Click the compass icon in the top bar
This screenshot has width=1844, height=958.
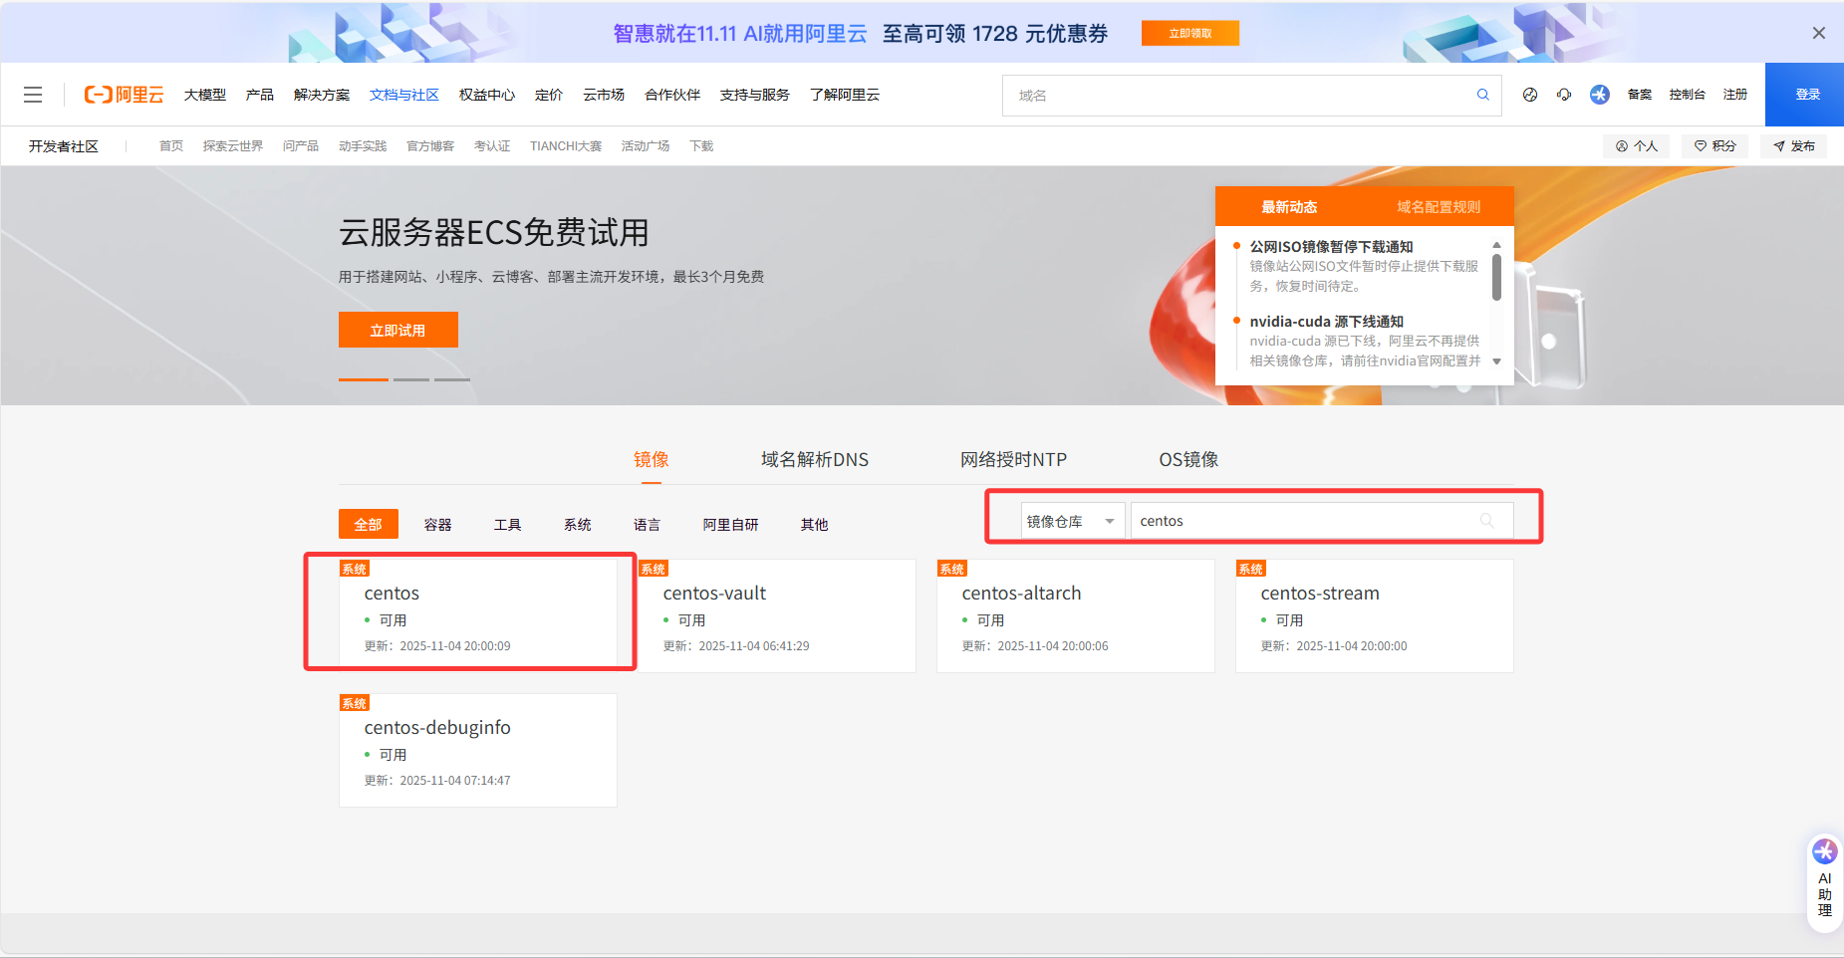(x=1530, y=95)
